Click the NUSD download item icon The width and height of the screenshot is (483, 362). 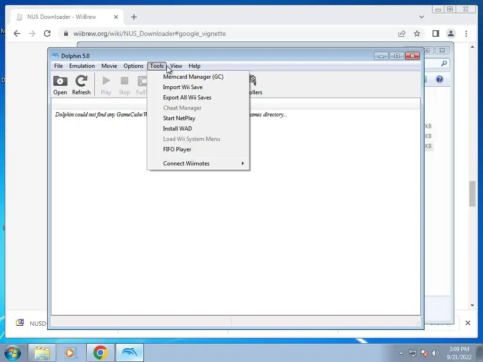[20, 322]
